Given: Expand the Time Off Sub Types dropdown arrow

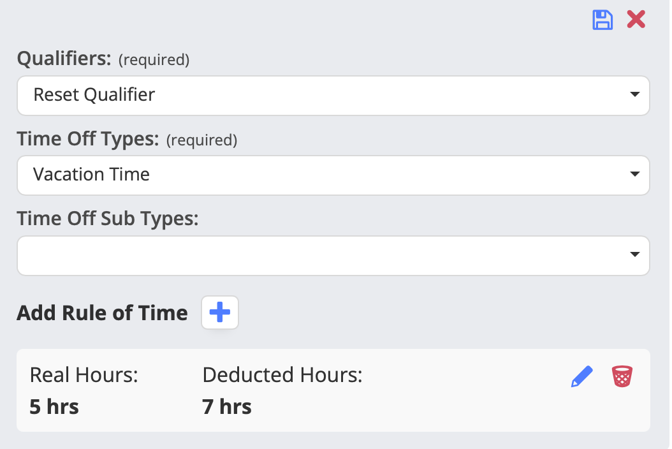Looking at the screenshot, I should (x=635, y=254).
